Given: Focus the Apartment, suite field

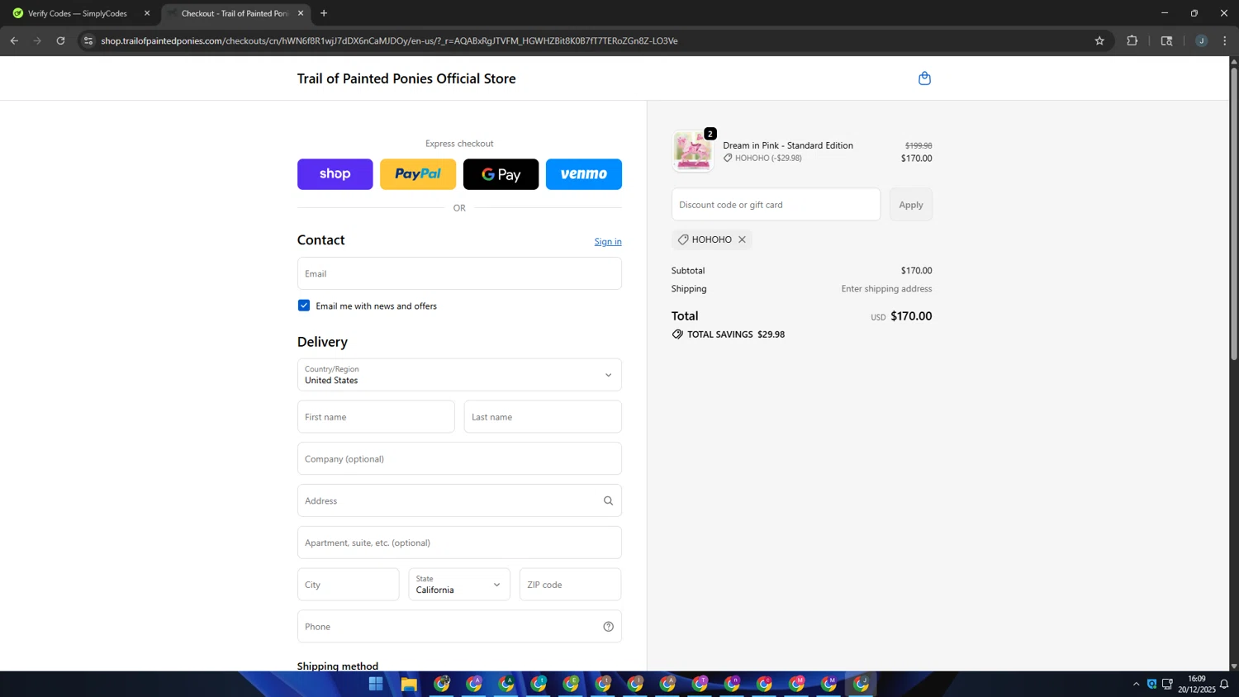Looking at the screenshot, I should click(x=459, y=543).
